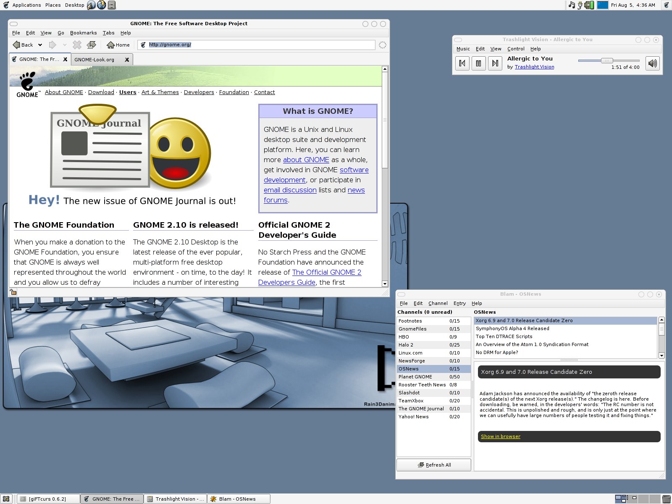Click the Refresh All button
The width and height of the screenshot is (672, 504).
click(x=434, y=465)
